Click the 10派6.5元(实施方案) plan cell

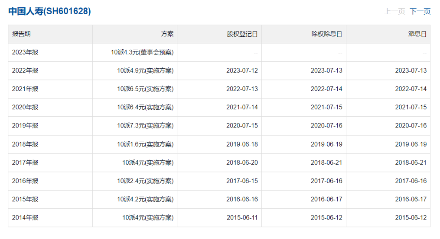tap(145, 89)
